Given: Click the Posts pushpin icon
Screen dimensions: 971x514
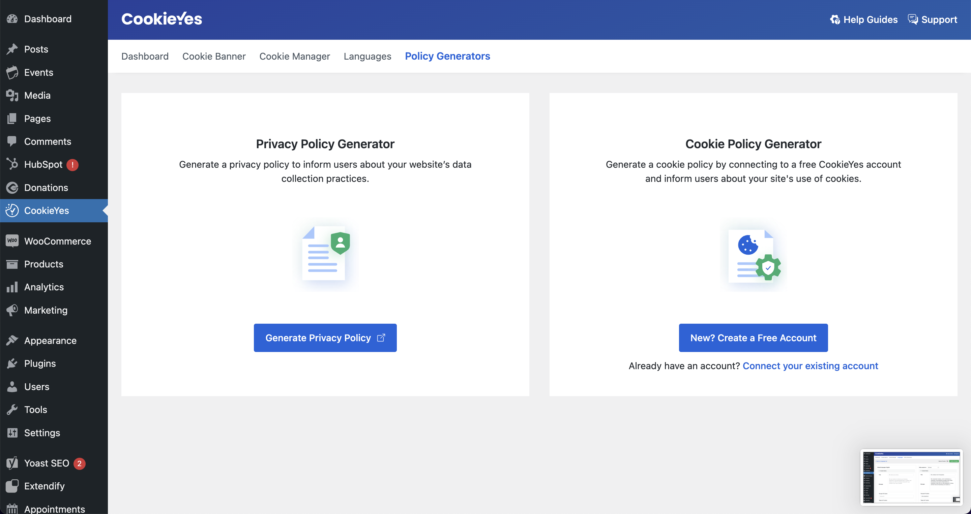Looking at the screenshot, I should (x=12, y=49).
